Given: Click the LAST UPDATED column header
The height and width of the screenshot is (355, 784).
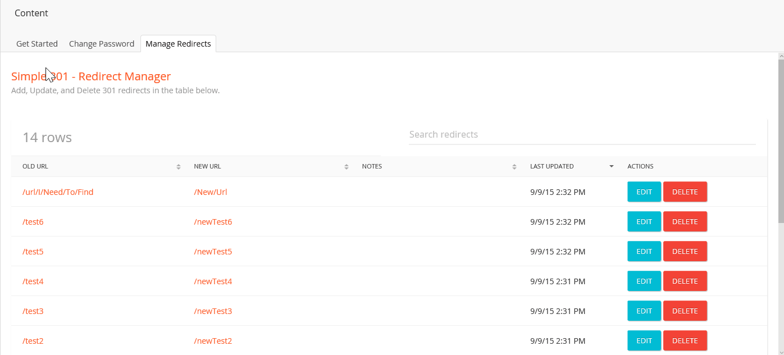Looking at the screenshot, I should (x=552, y=167).
